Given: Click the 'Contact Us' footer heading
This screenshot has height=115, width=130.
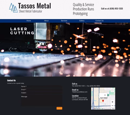Looking at the screenshot, I should click(11, 80).
